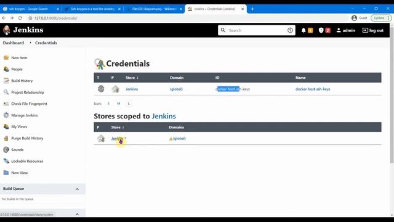Open a new browser tab
This screenshot has height=222, width=394.
tap(252, 9)
